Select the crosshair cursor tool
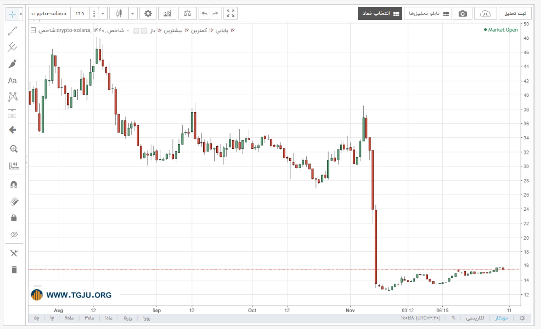Viewport: 541px width, 329px height. (x=12, y=14)
